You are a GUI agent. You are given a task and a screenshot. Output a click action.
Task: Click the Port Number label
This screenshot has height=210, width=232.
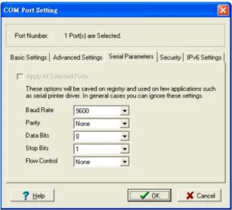31,36
